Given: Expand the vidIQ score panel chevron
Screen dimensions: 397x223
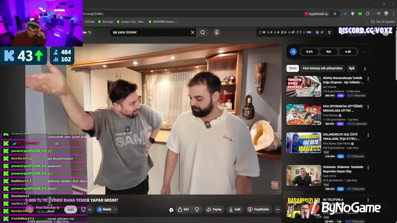Looking at the screenshot, I should pos(364,52).
